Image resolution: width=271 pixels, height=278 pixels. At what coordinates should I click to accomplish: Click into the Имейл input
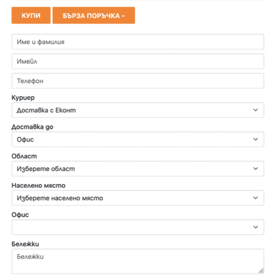tap(137, 61)
